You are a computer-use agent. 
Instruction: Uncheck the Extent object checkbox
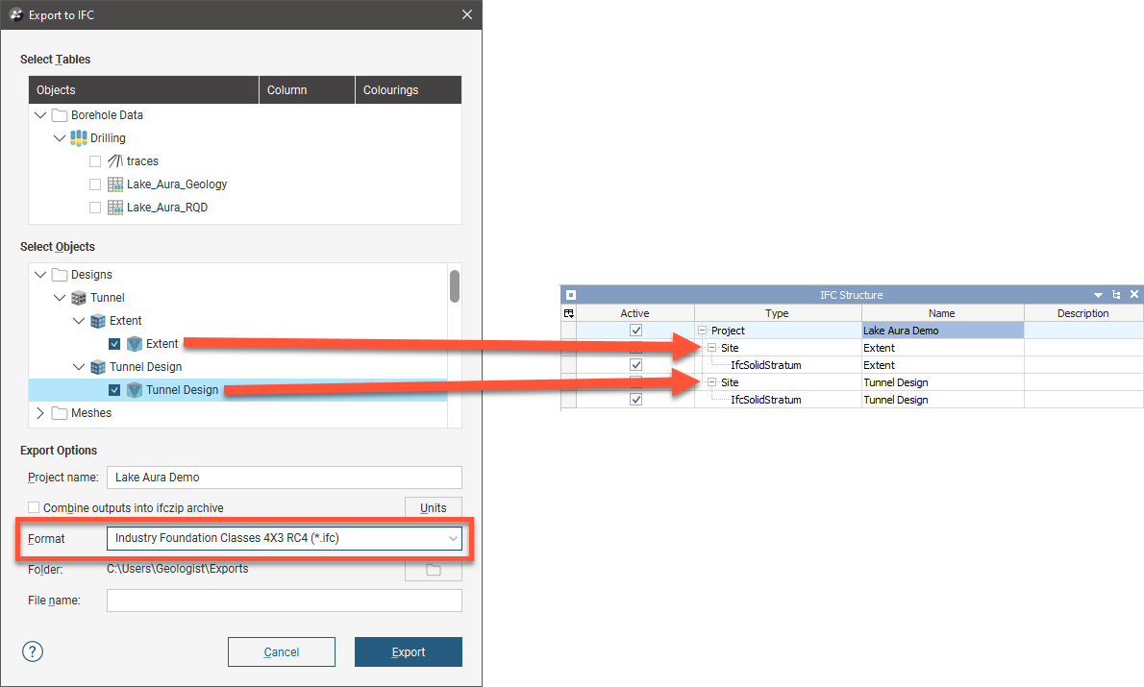coord(113,344)
